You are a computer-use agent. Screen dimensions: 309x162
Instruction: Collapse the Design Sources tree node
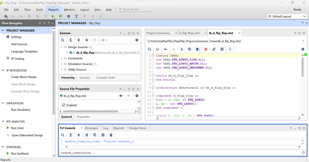tap(62, 47)
